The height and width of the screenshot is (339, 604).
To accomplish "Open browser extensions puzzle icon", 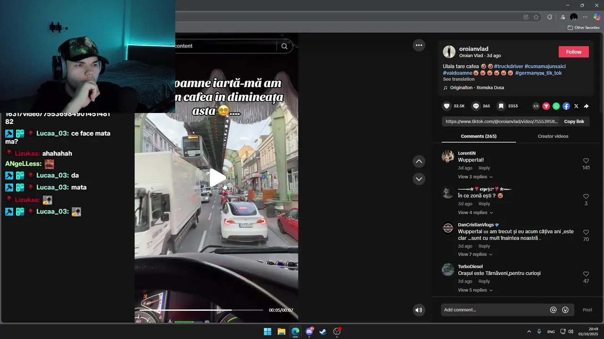I will coord(550,17).
